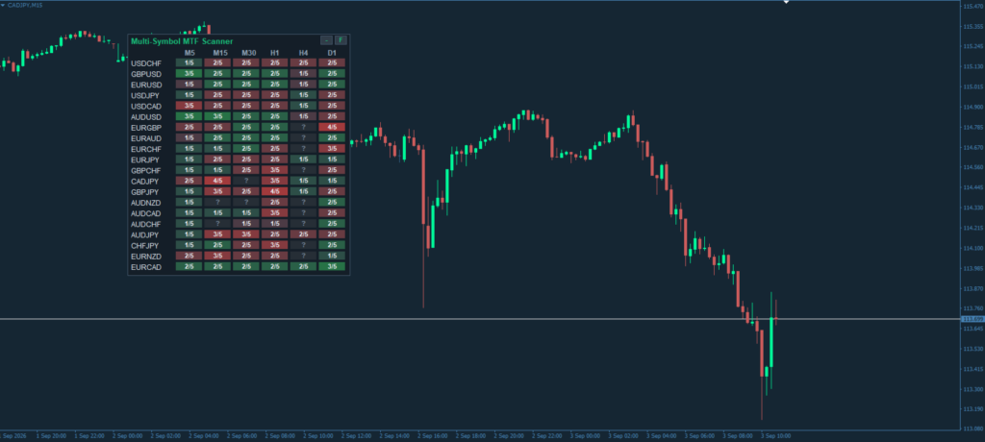Click GBPUSD M5 cell showing 3/5
The width and height of the screenshot is (985, 442).
[189, 73]
